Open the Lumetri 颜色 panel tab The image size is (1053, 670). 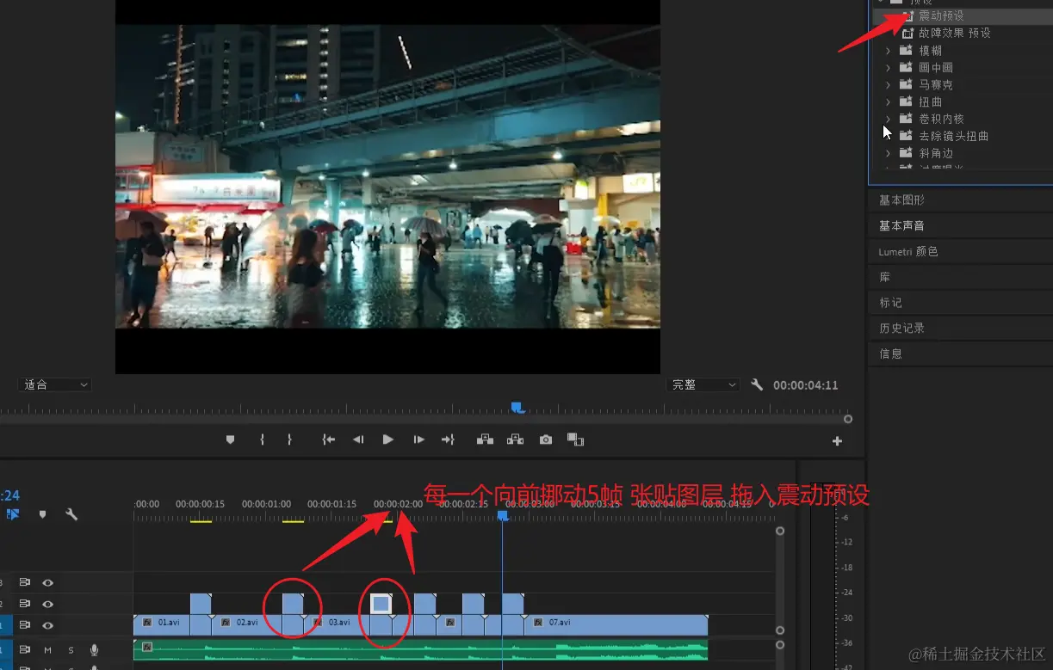click(908, 251)
